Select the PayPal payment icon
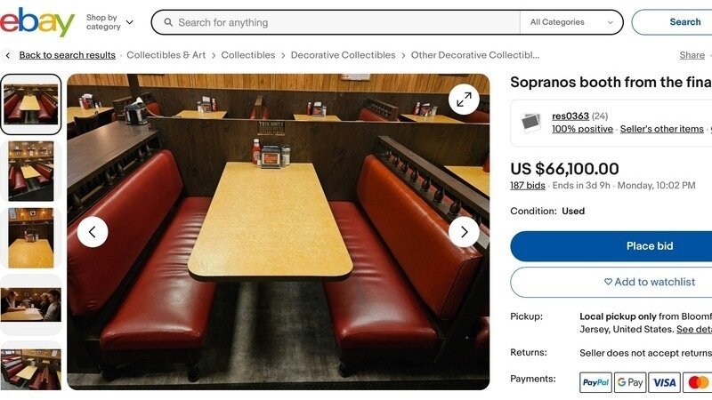Screen dimensions: 712x400 [595, 382]
